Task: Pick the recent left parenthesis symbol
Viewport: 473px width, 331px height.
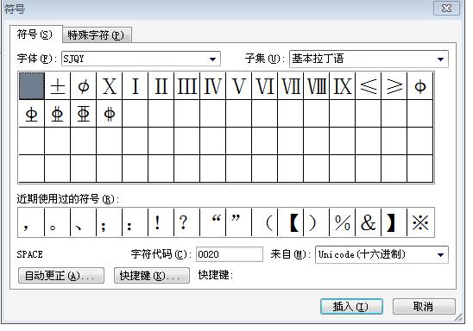Action: pyautogui.click(x=265, y=222)
